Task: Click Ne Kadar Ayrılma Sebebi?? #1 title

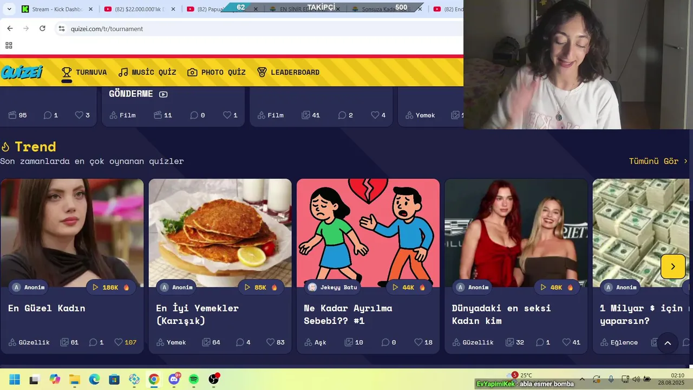Action: tap(348, 314)
